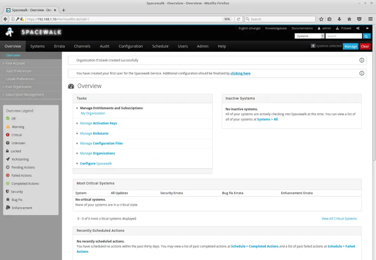This screenshot has height=260, width=376.
Task: Open Manage Configuration Files link
Action: (x=101, y=143)
